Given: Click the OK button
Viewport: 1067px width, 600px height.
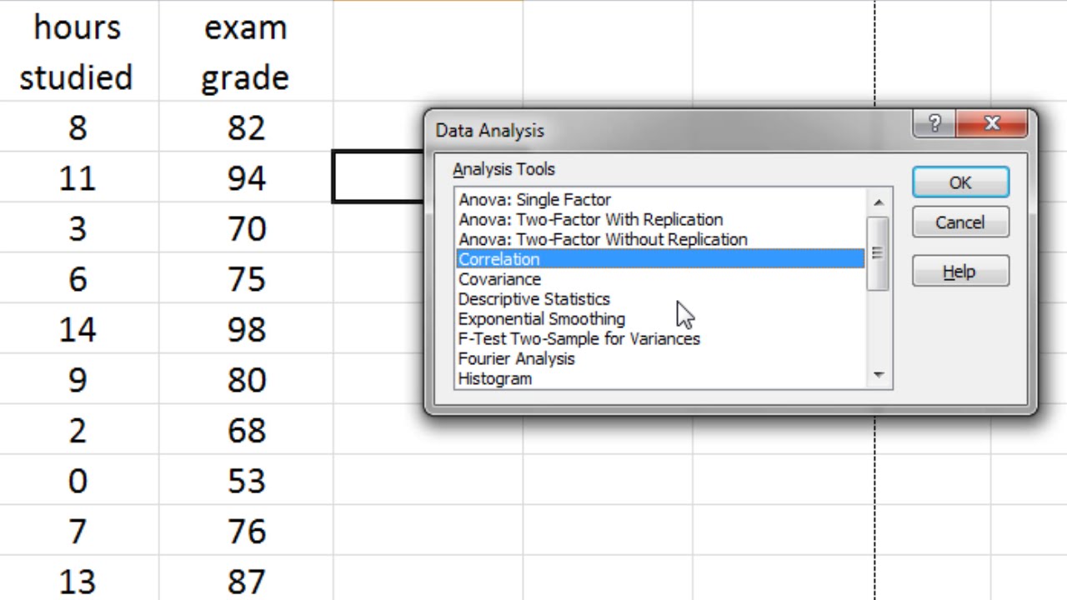Looking at the screenshot, I should (960, 182).
